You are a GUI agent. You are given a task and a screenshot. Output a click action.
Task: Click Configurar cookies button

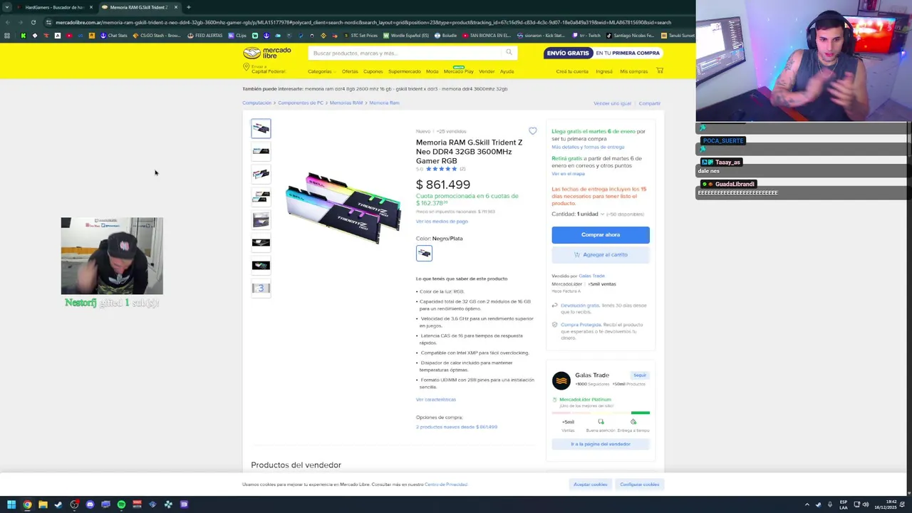[x=640, y=484]
